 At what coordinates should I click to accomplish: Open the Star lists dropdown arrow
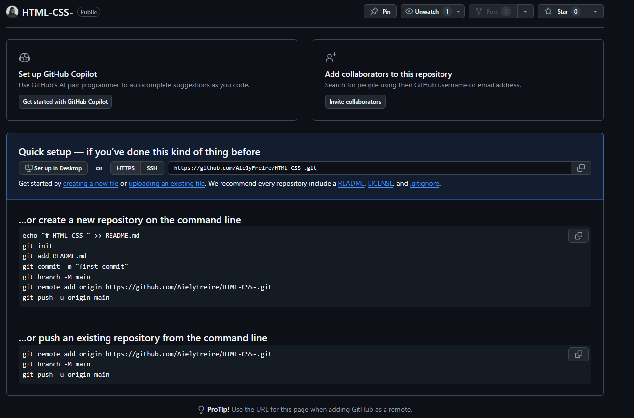pos(595,11)
